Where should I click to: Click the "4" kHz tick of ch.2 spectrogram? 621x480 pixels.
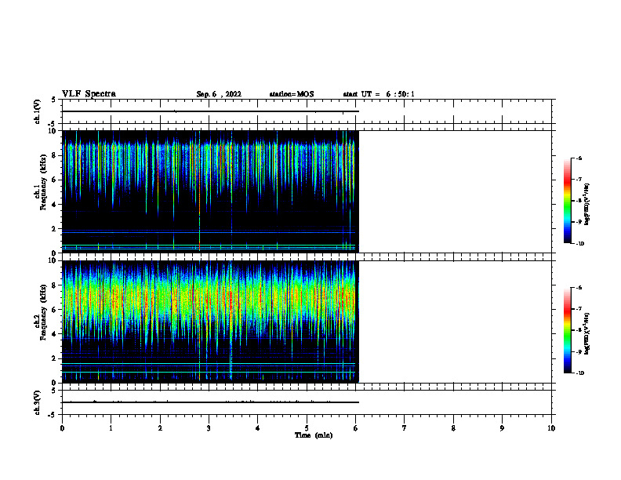[55, 334]
